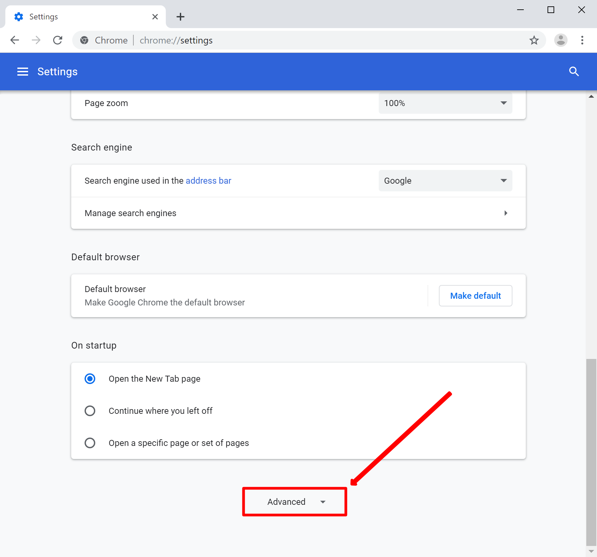Go forward with the forward arrow

(36, 40)
